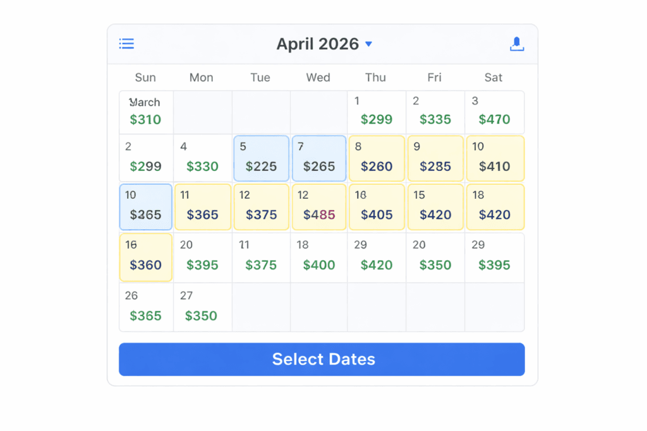Select April 15 priced at $420

[435, 206]
